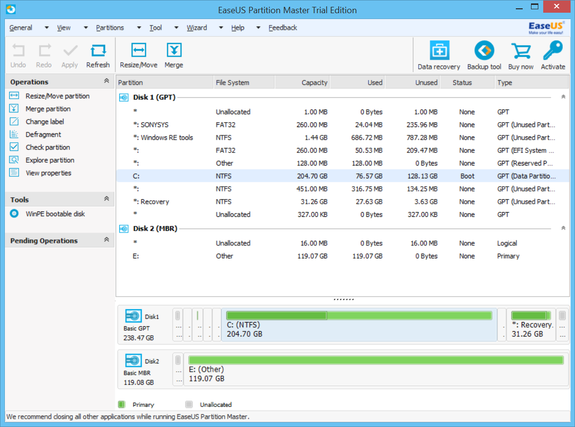Open the General menu
Viewport: 575px width, 427px height.
point(21,27)
